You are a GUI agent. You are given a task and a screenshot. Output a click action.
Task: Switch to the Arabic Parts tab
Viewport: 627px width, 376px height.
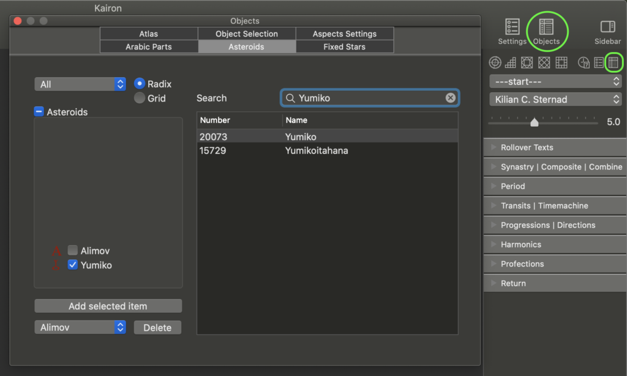tap(149, 46)
